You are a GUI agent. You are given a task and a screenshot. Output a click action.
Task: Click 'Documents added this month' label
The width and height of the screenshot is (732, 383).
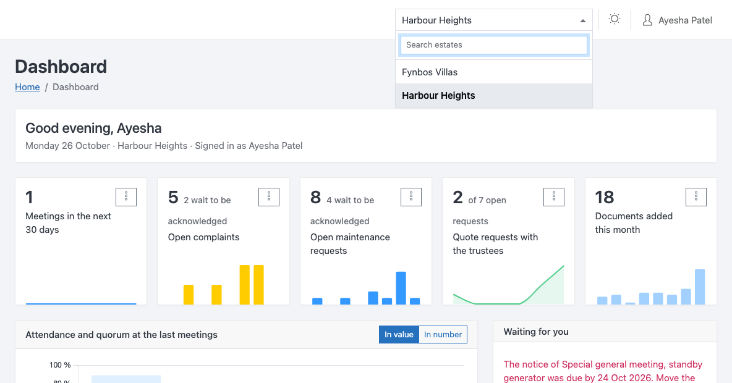coord(634,223)
